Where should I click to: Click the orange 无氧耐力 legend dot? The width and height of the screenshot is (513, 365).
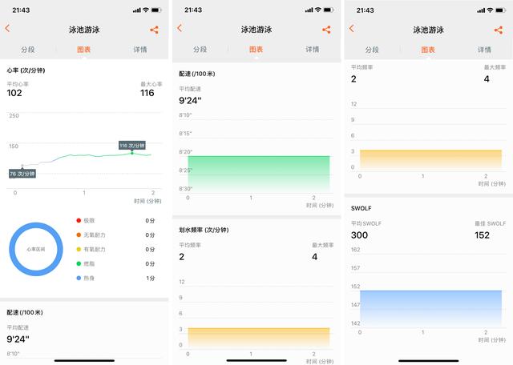[x=78, y=235]
